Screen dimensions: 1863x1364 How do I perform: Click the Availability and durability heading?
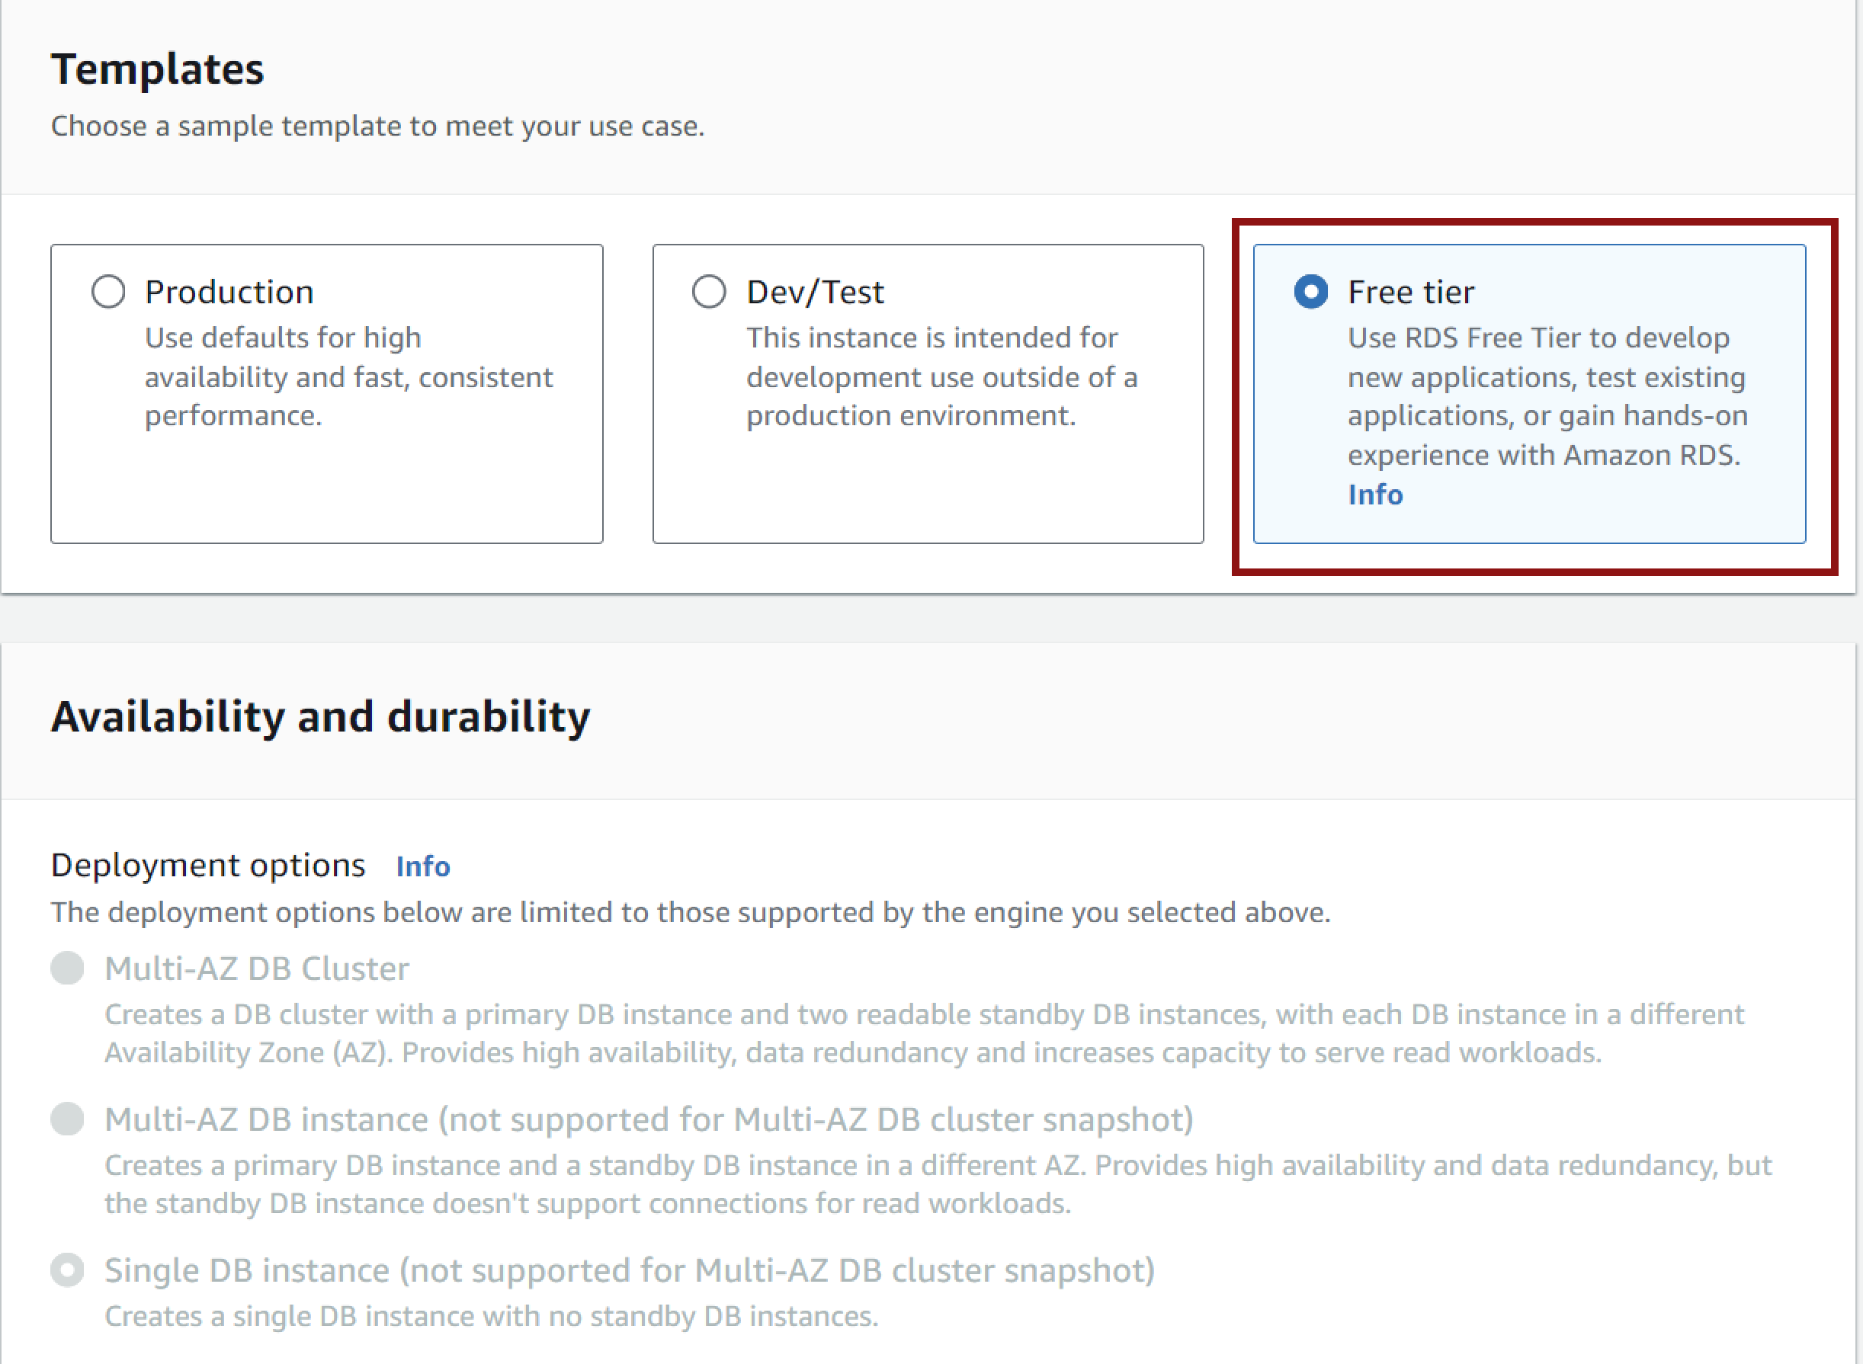320,716
